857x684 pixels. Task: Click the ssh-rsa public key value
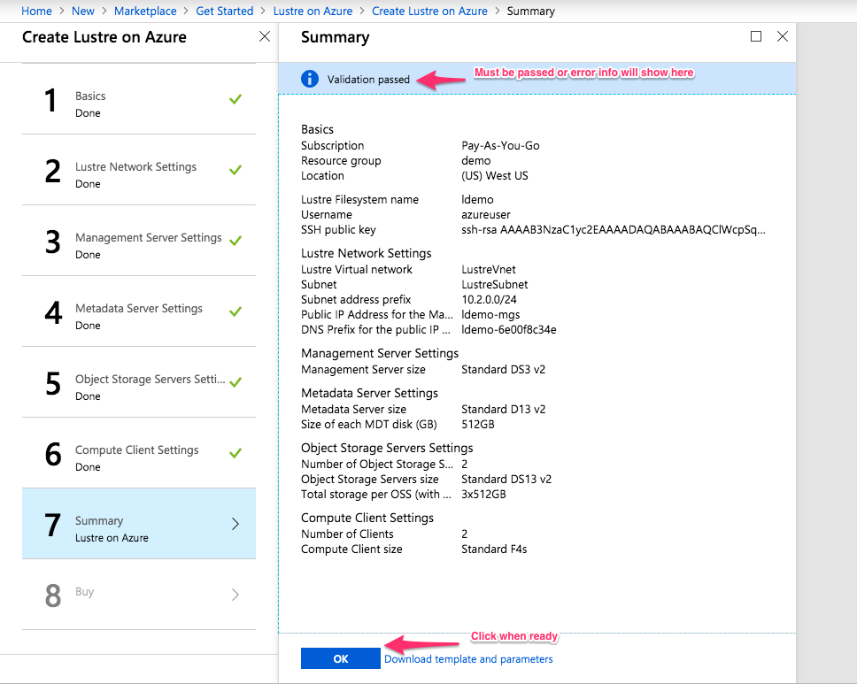(614, 229)
